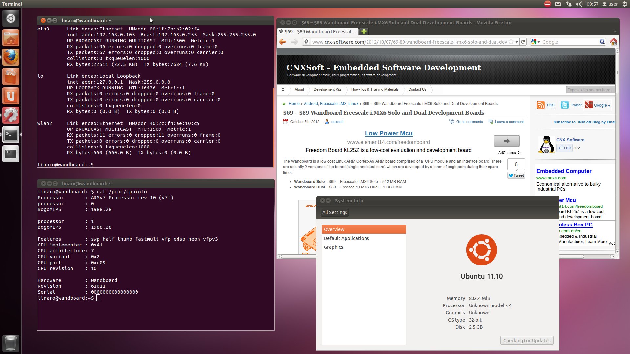Click Leave a comment link
This screenshot has height=354, width=630.
[x=509, y=122]
